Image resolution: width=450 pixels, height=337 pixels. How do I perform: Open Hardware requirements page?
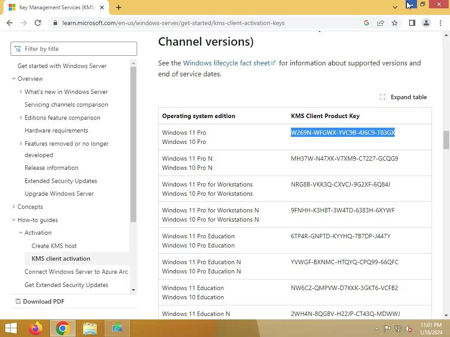coord(56,130)
